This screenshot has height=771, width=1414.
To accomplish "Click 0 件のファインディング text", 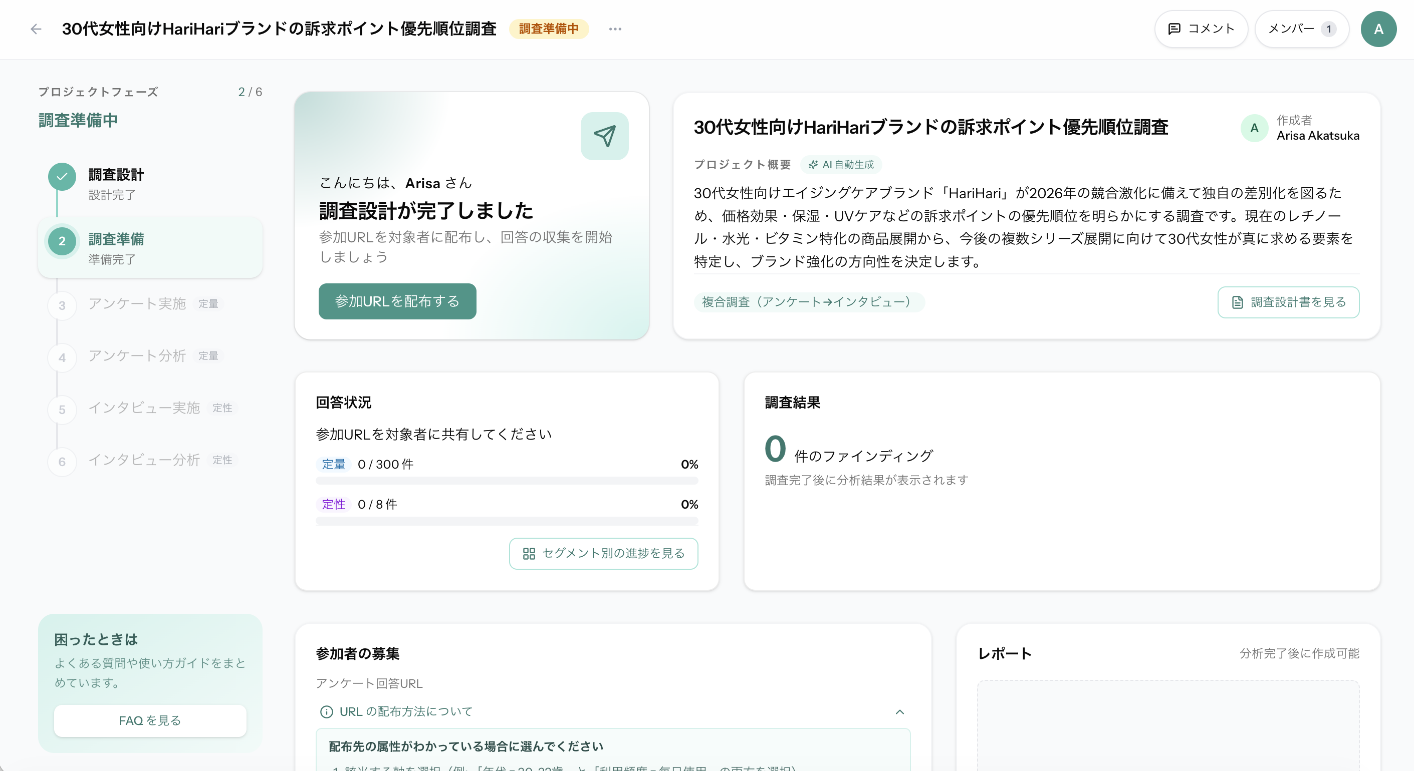I will pos(849,450).
